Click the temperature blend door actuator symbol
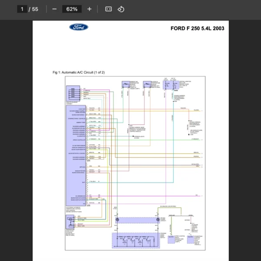The width and height of the screenshot is (261, 261). (x=70, y=221)
